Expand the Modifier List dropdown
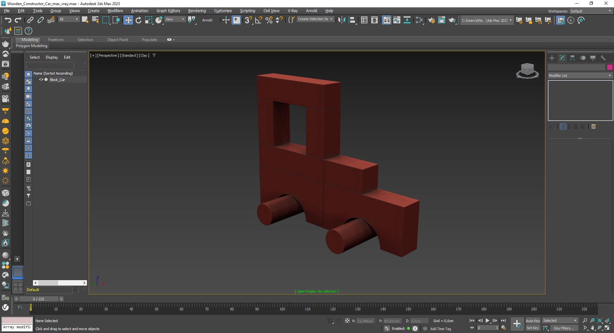The height and width of the screenshot is (333, 614). coord(580,76)
